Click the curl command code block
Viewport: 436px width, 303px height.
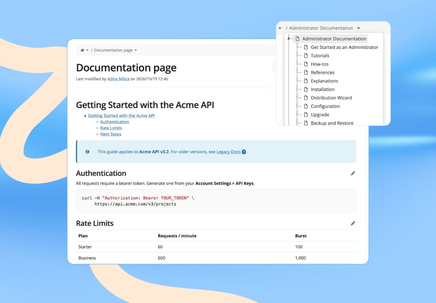pyautogui.click(x=216, y=201)
